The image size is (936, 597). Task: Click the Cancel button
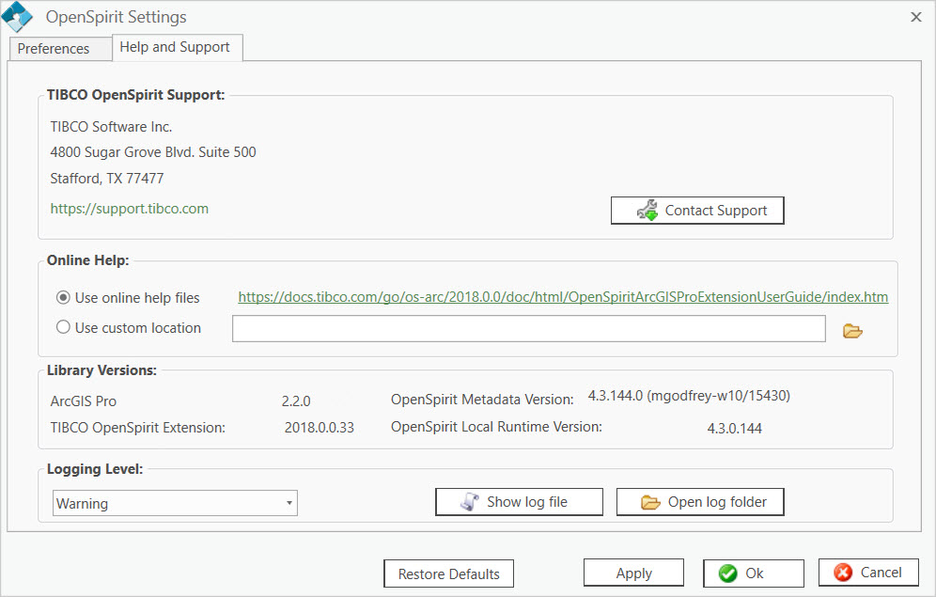(x=868, y=573)
